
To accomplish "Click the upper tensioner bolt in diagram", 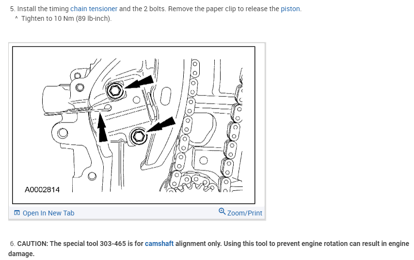I will click(x=114, y=91).
